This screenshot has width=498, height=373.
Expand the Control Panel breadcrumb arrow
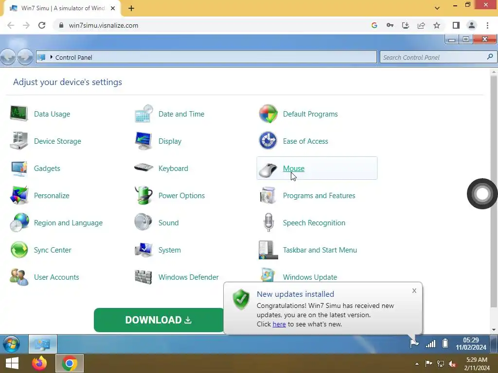[51, 57]
